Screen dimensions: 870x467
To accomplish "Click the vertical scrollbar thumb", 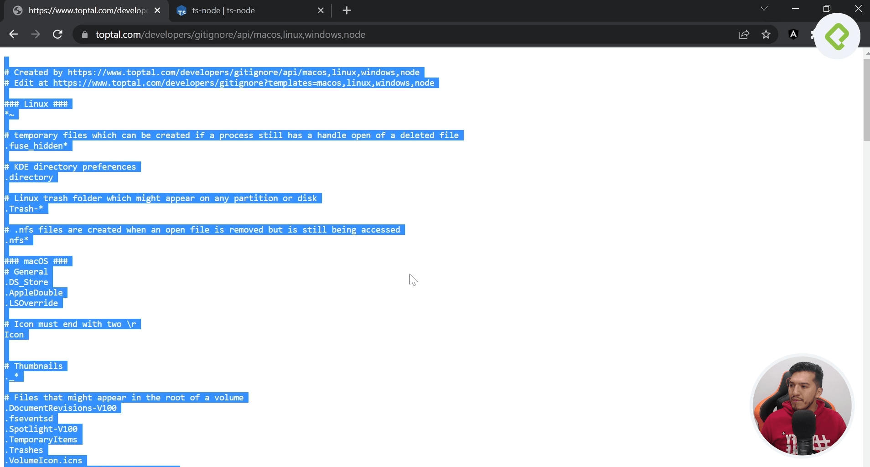I will [x=866, y=99].
